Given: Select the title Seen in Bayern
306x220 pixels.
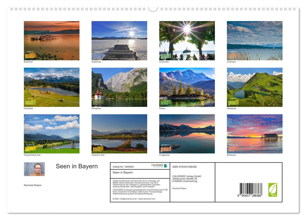Looking at the screenshot, I should point(77,166).
